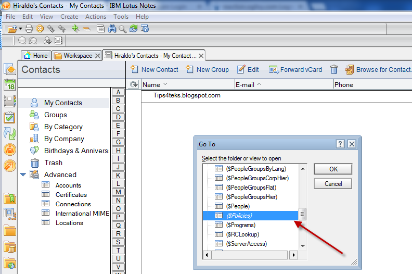Open the Mail icon in left sidebar
This screenshot has width=412, height=274.
tap(10, 69)
